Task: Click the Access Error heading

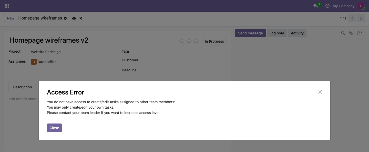Action: coord(66,92)
